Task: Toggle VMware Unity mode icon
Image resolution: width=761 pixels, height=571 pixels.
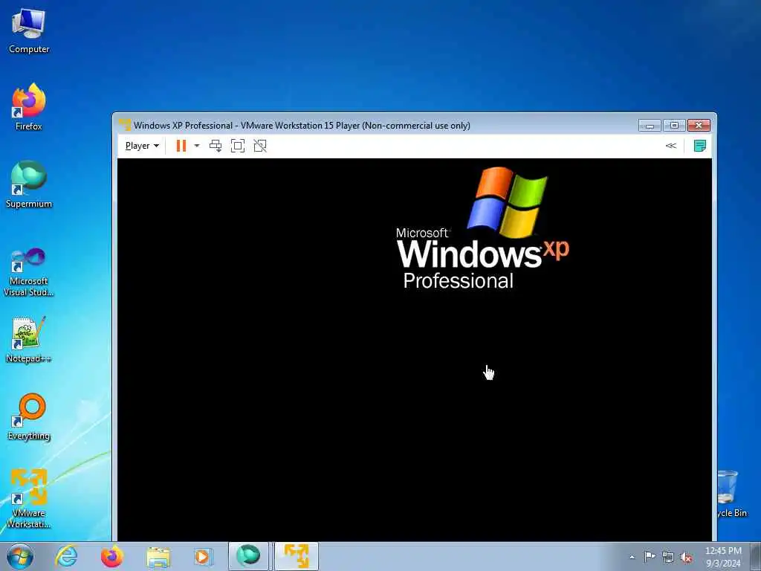Action: point(260,146)
